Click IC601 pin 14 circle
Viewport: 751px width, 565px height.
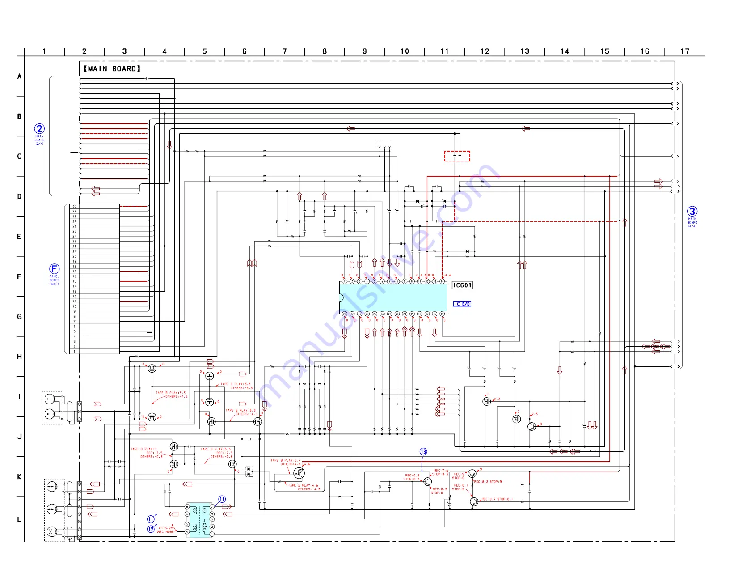(442, 281)
